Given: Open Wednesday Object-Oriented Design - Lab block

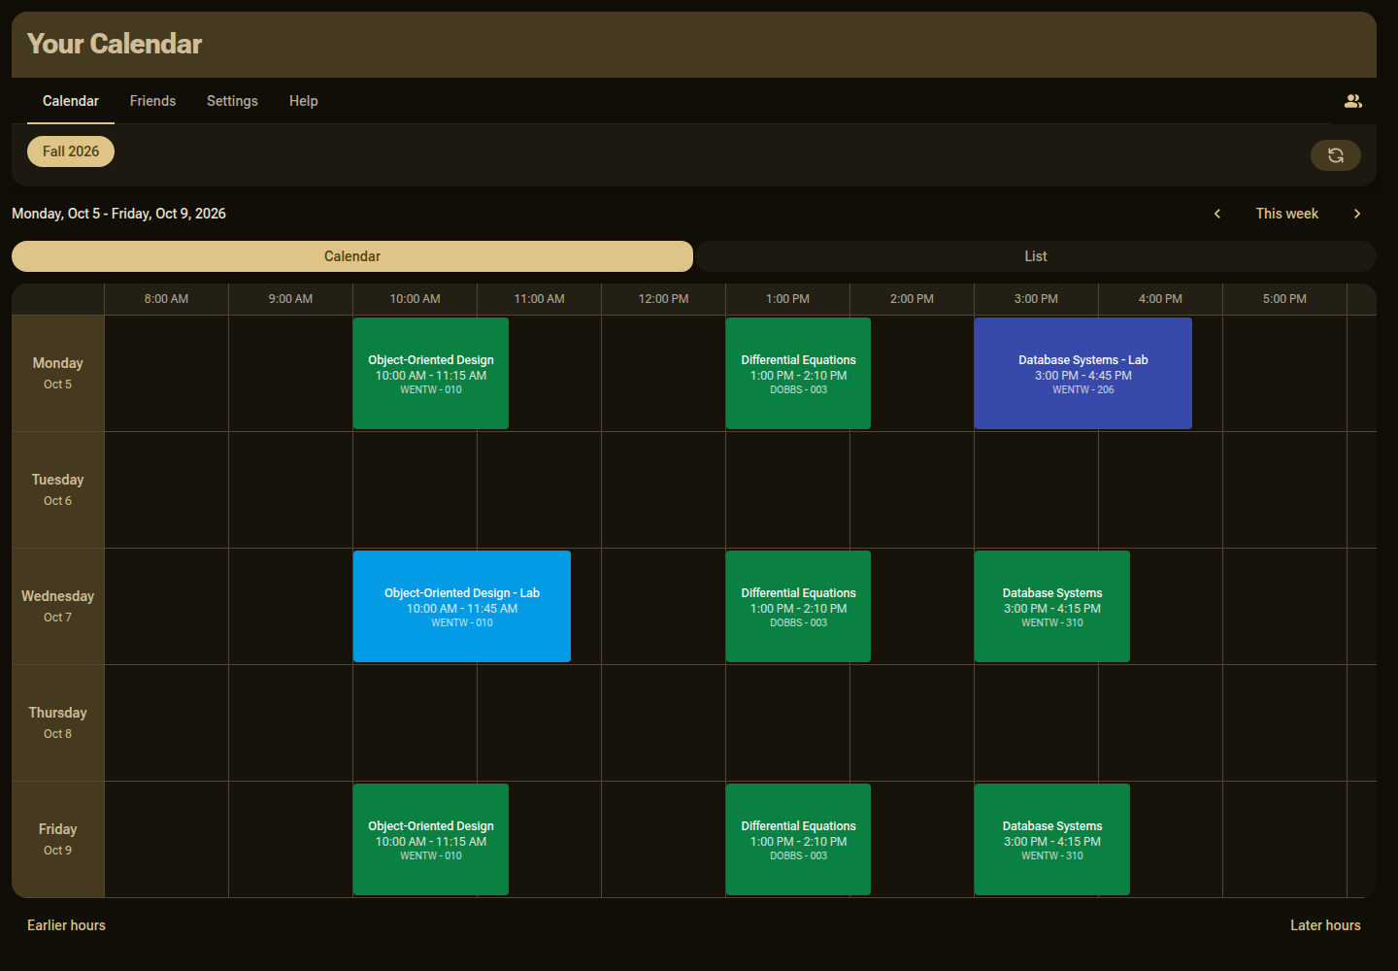Looking at the screenshot, I should 462,607.
